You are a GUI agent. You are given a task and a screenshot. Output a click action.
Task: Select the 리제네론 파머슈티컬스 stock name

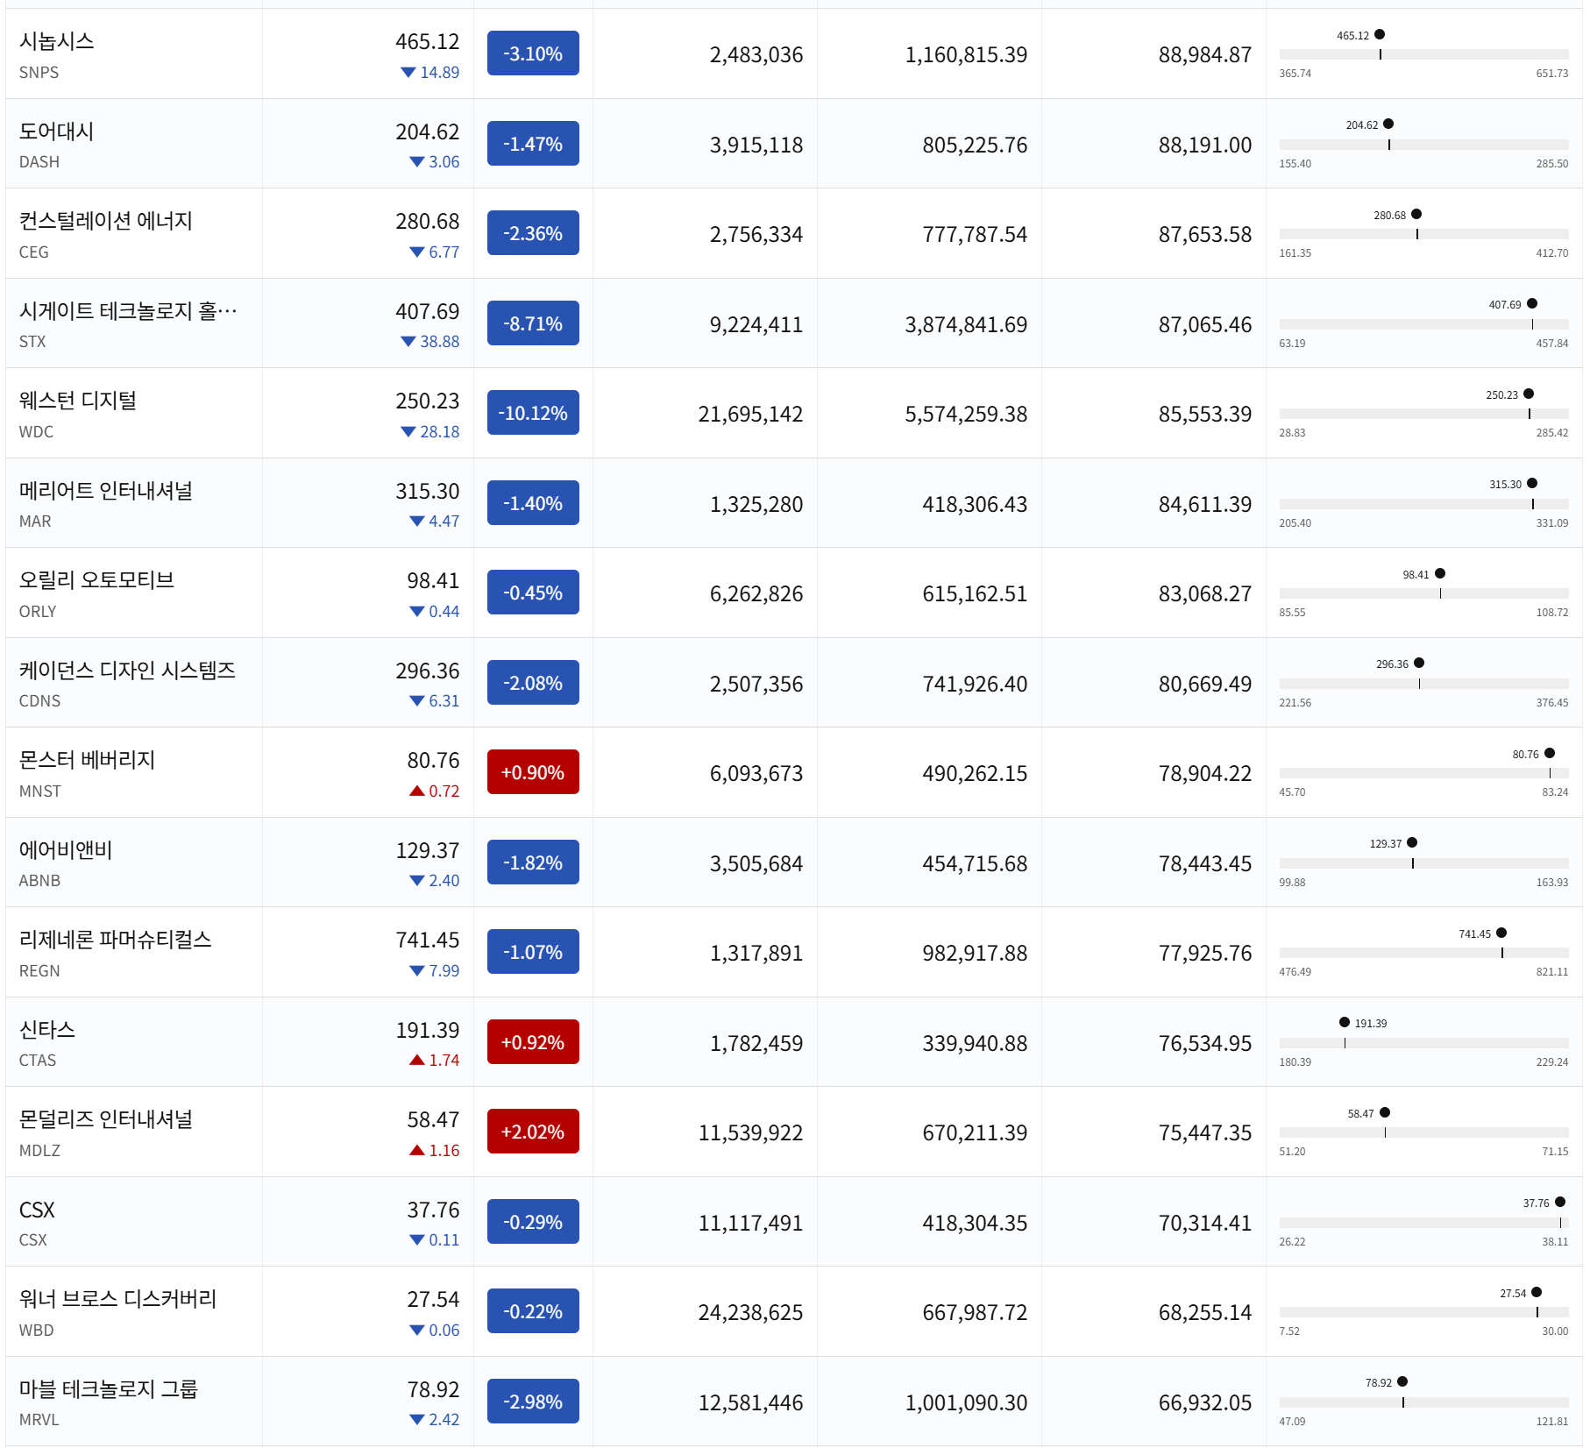pos(116,940)
